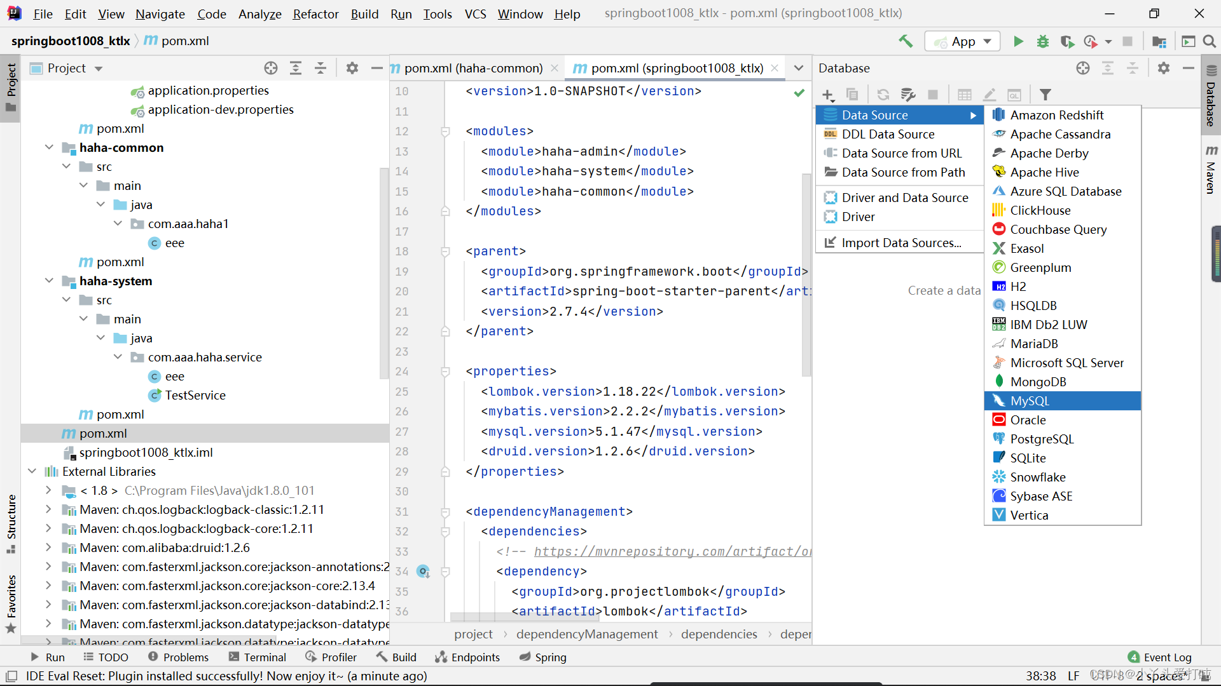Screen dimensions: 1221x686
Task: Fold the modules block on line 12
Action: (445, 131)
